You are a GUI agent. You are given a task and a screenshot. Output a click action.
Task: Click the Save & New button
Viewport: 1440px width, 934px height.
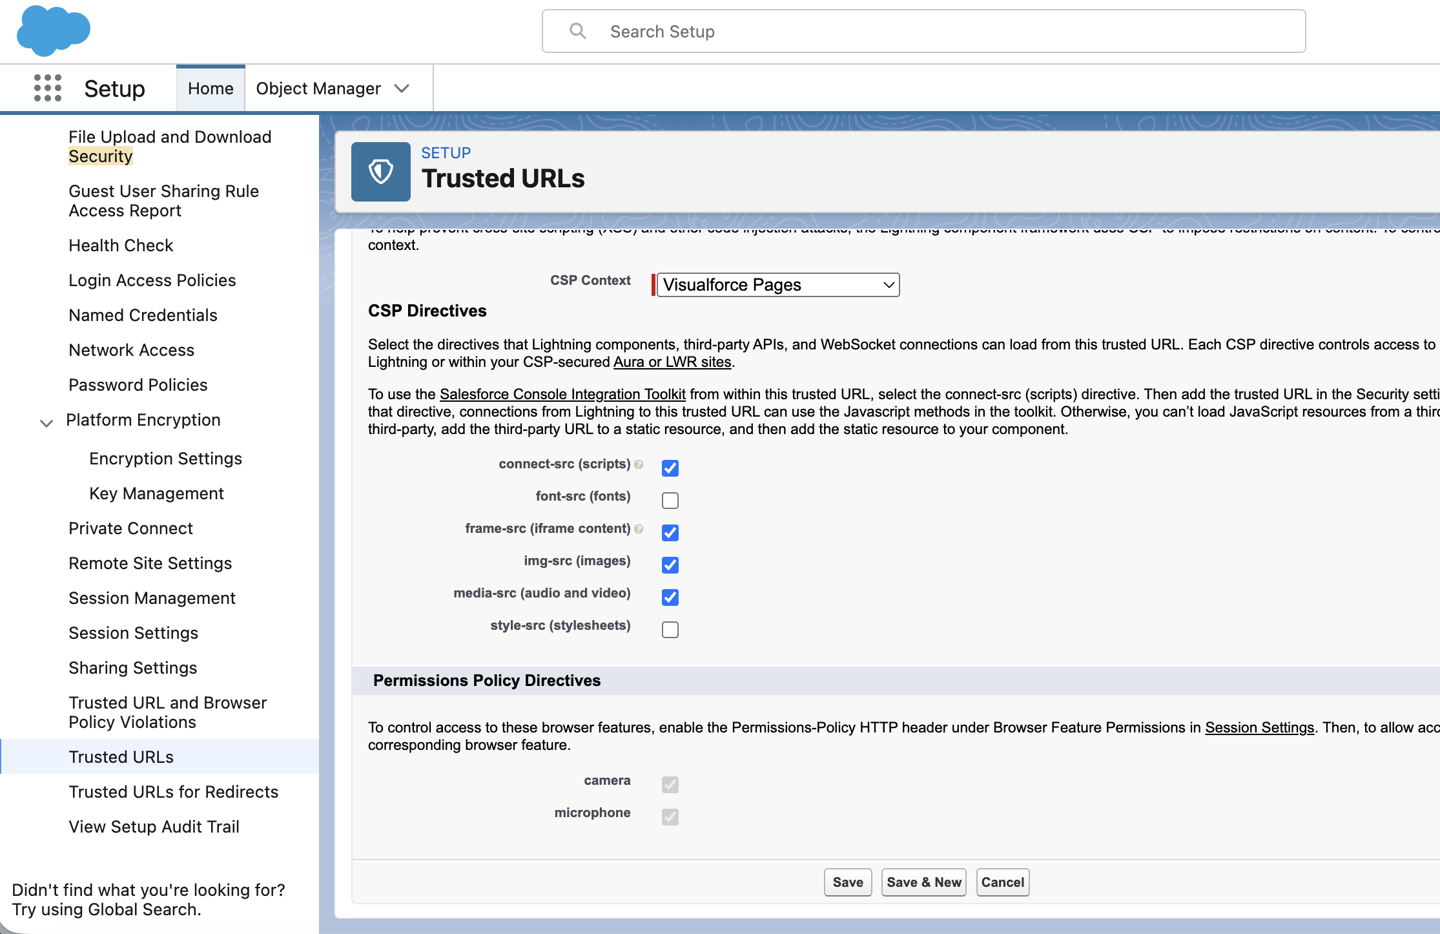click(924, 882)
